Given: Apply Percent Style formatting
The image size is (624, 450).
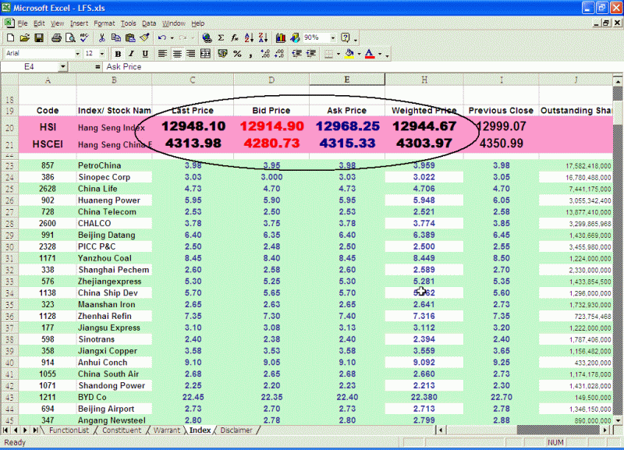Looking at the screenshot, I should [237, 54].
